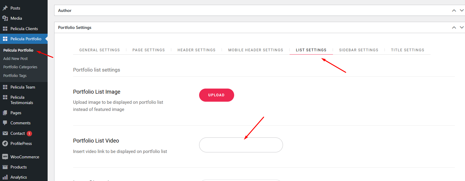
Task: Click the Products box icon
Action: [x=5, y=167]
